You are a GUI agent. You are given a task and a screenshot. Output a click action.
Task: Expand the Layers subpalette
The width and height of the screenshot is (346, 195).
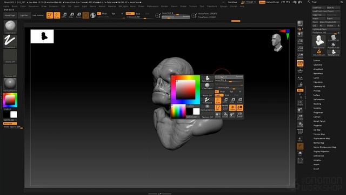316,78
